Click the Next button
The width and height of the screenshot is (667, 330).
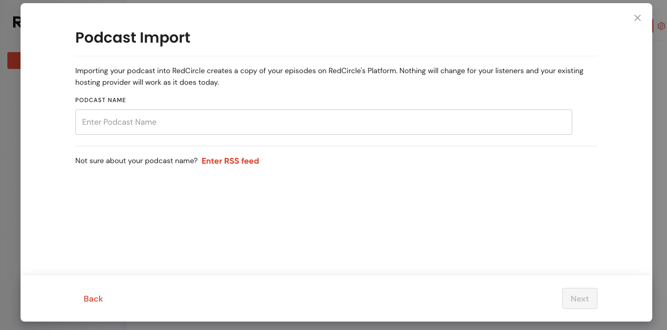pos(580,298)
